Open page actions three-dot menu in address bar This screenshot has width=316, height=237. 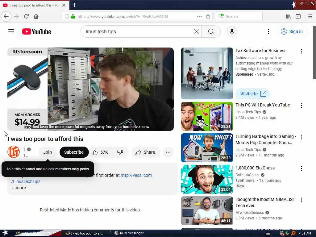199,16
